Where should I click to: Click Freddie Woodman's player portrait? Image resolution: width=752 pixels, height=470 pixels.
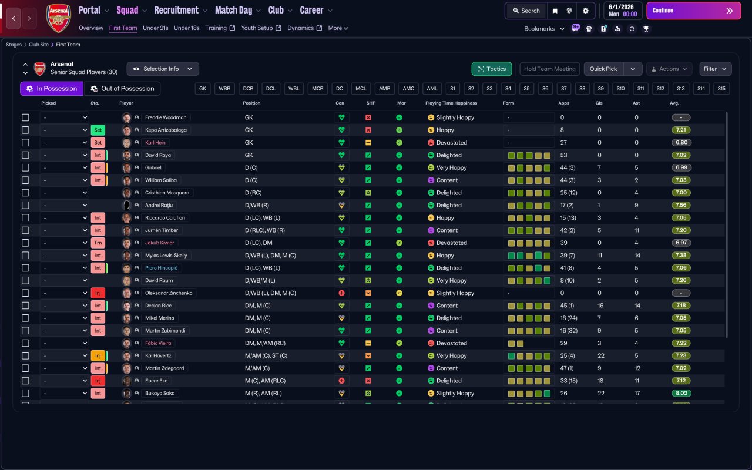[126, 117]
